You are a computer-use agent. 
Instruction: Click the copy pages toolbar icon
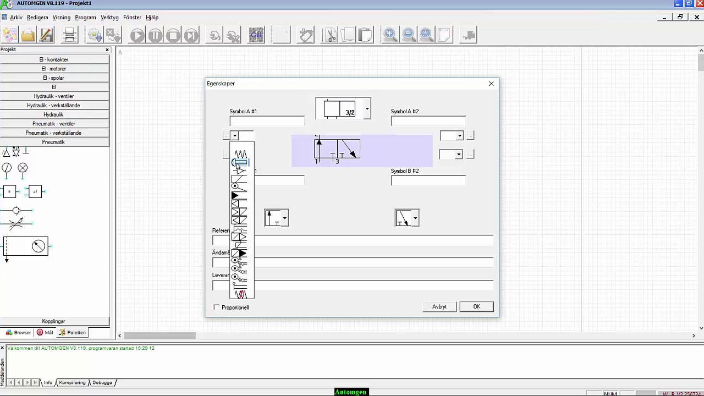click(x=348, y=35)
